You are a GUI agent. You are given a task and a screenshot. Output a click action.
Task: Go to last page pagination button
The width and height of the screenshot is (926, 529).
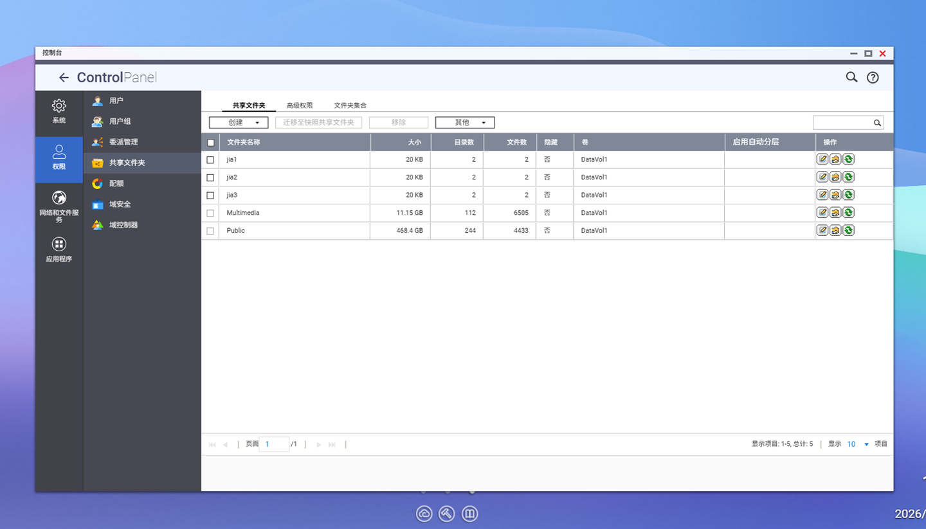332,445
